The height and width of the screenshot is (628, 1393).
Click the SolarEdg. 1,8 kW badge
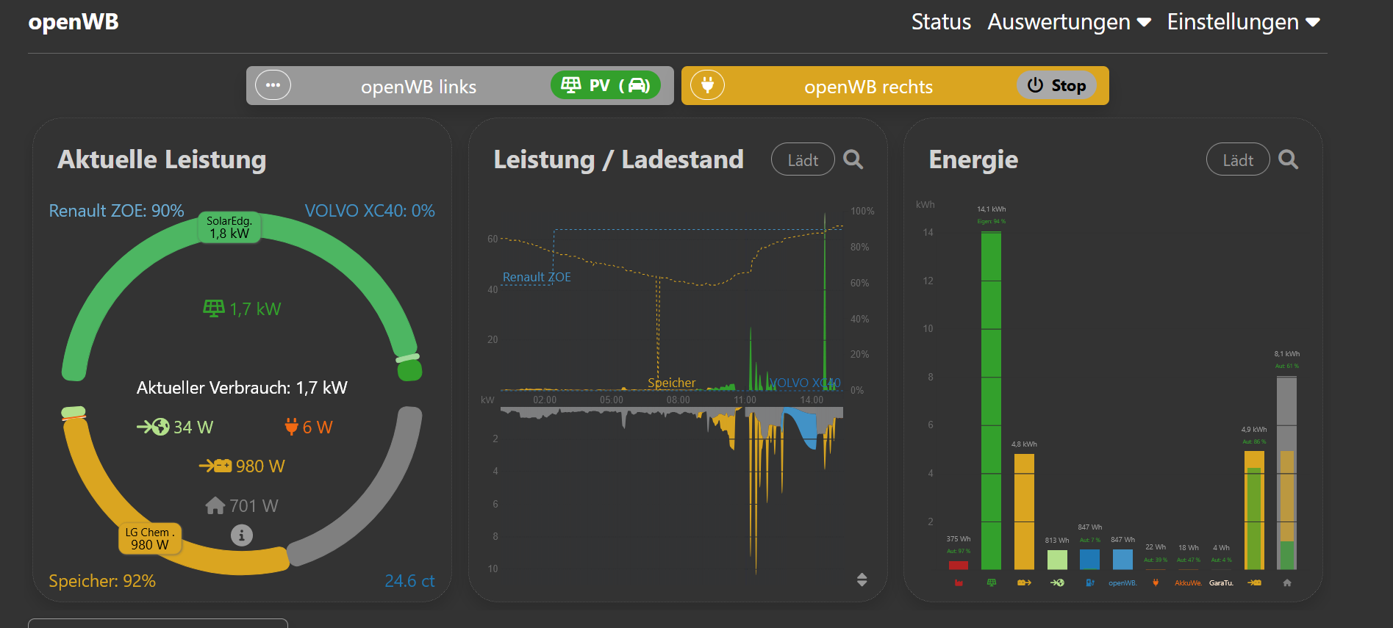(229, 227)
